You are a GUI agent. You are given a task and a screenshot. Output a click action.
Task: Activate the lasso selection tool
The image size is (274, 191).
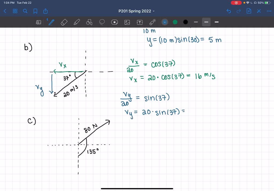click(102, 22)
